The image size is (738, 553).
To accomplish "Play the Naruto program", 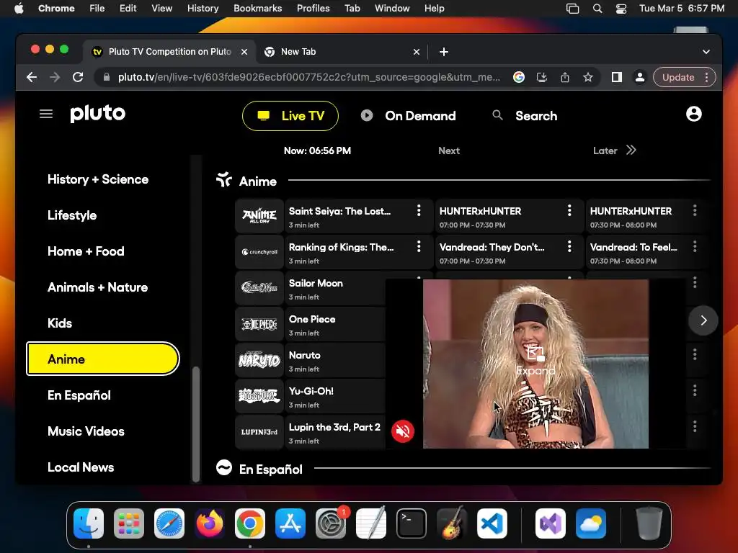I will 335,360.
